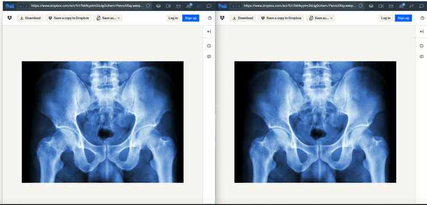Click the video camera icon in left window
The height and width of the screenshot is (205, 427).
pyautogui.click(x=169, y=6)
